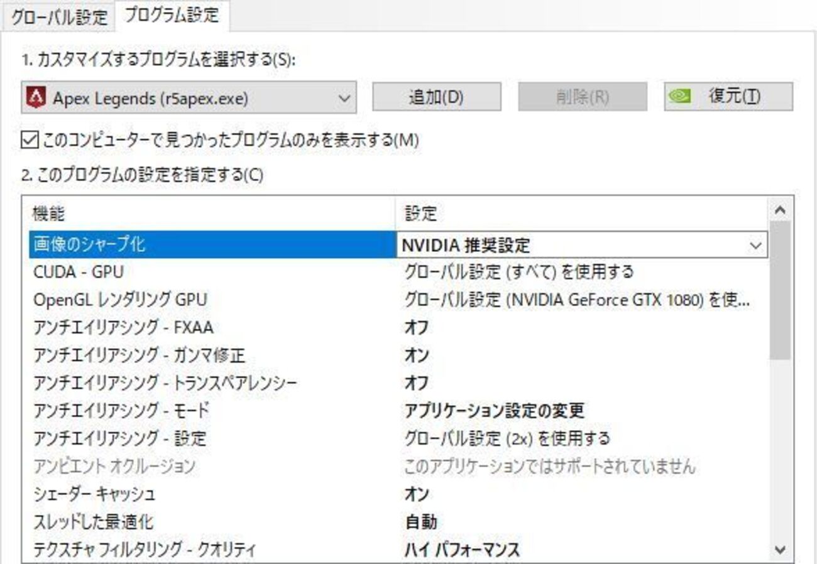817x564 pixels.
Task: Select the プログラム設定 tab
Action: point(172,15)
